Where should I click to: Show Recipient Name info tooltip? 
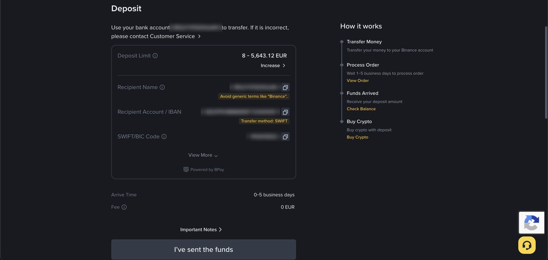pyautogui.click(x=162, y=87)
